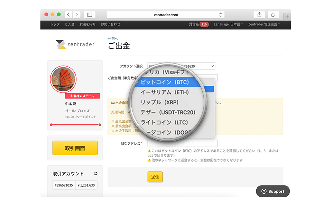Click the refresh icon beside 取引アカウント
The width and height of the screenshot is (332, 208).
click(96, 173)
